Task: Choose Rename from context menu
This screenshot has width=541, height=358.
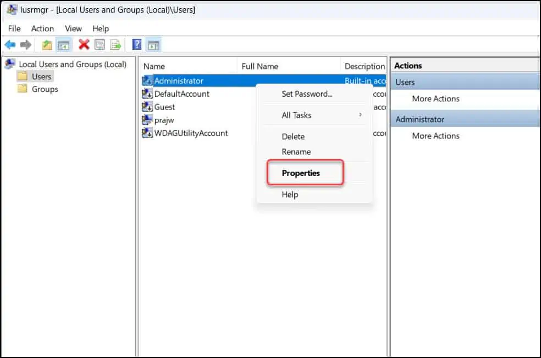Action: tap(296, 152)
